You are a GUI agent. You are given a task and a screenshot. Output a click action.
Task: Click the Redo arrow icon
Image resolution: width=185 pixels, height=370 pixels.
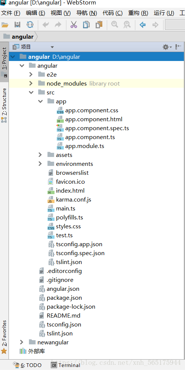(58, 25)
